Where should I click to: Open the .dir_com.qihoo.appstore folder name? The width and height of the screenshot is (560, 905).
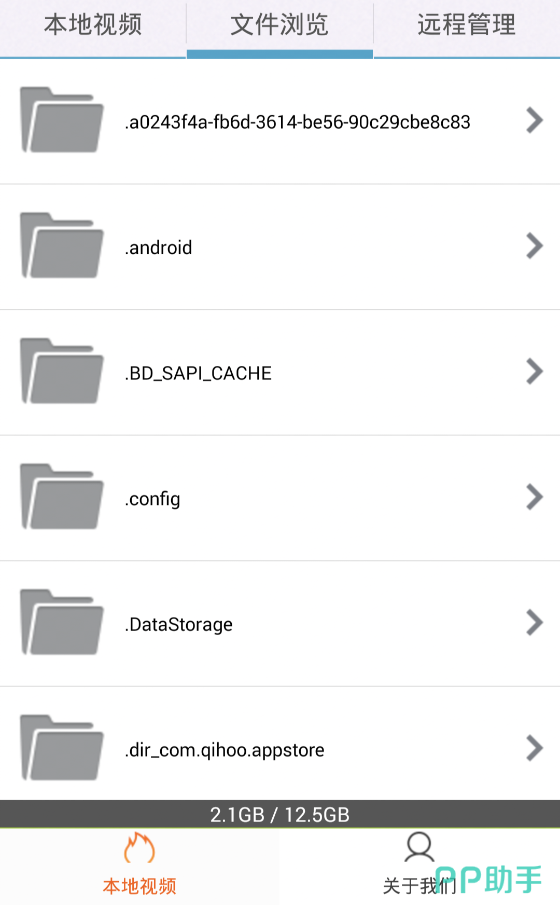[225, 750]
